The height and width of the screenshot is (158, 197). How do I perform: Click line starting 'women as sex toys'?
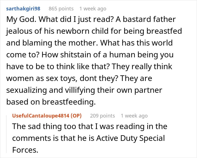(79, 78)
